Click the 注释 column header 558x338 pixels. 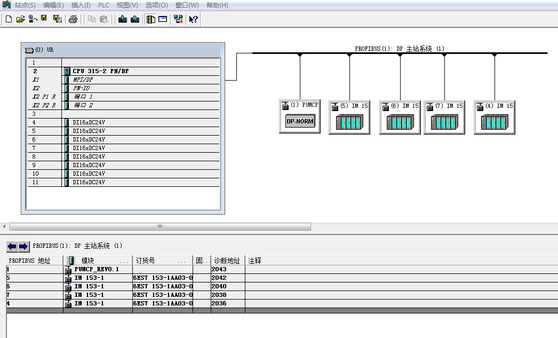[401, 261]
